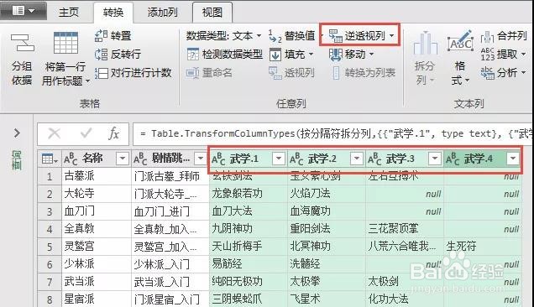This screenshot has height=307, width=534.
Task: Click cell 血刀门 in 名称 column
Action: point(97,211)
